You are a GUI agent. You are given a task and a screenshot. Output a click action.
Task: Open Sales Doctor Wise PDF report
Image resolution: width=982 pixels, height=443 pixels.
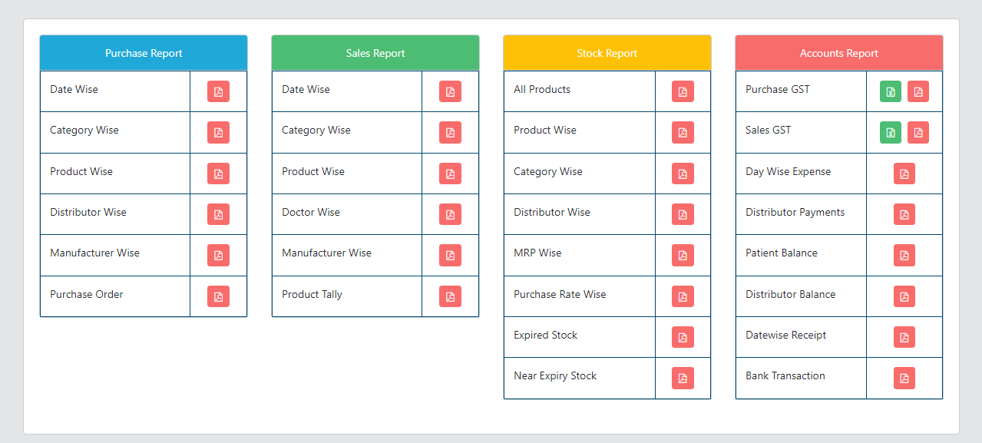[x=450, y=214]
